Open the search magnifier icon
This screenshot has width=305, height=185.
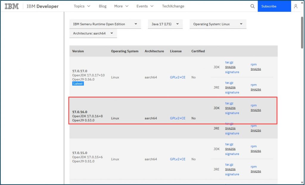pos(253,6)
